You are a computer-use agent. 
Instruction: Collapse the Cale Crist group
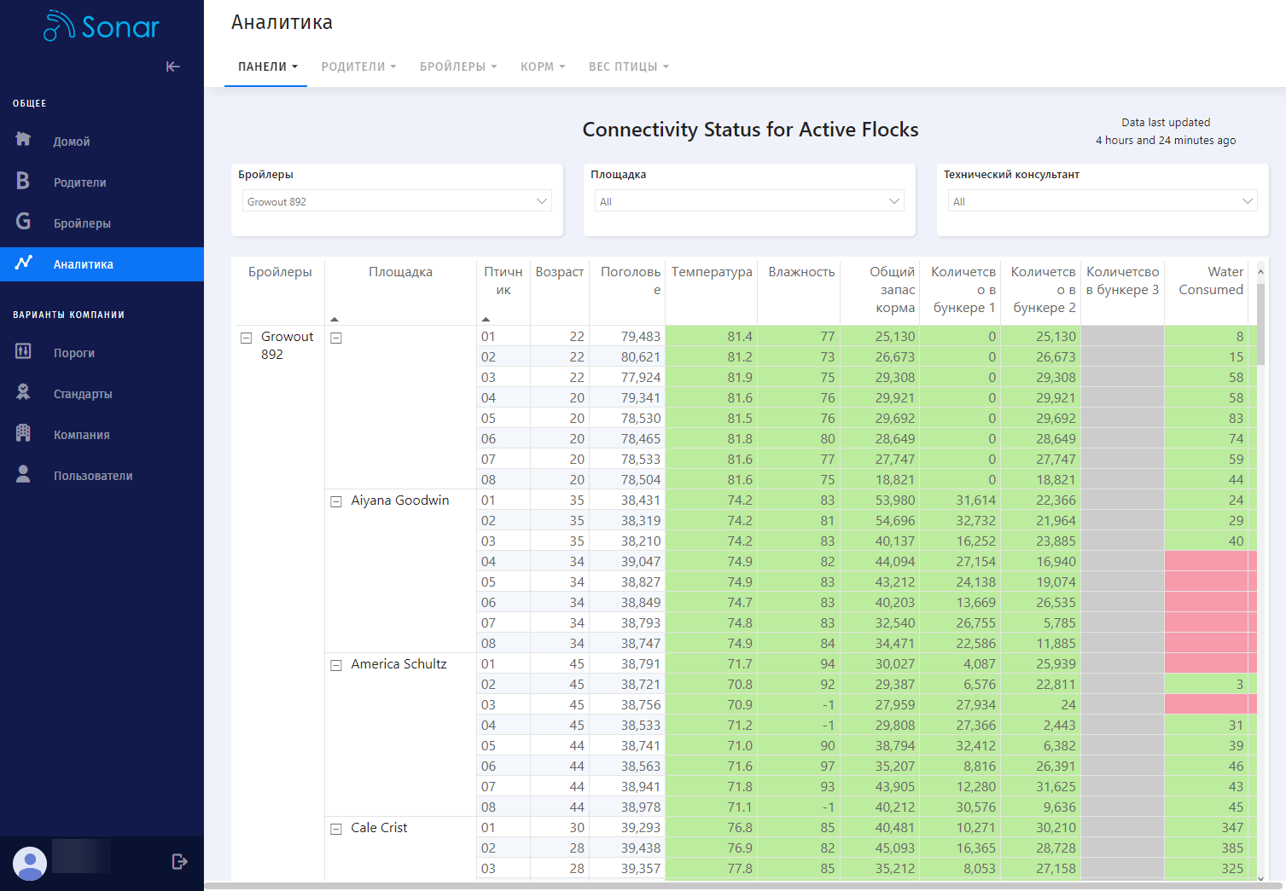pos(336,829)
